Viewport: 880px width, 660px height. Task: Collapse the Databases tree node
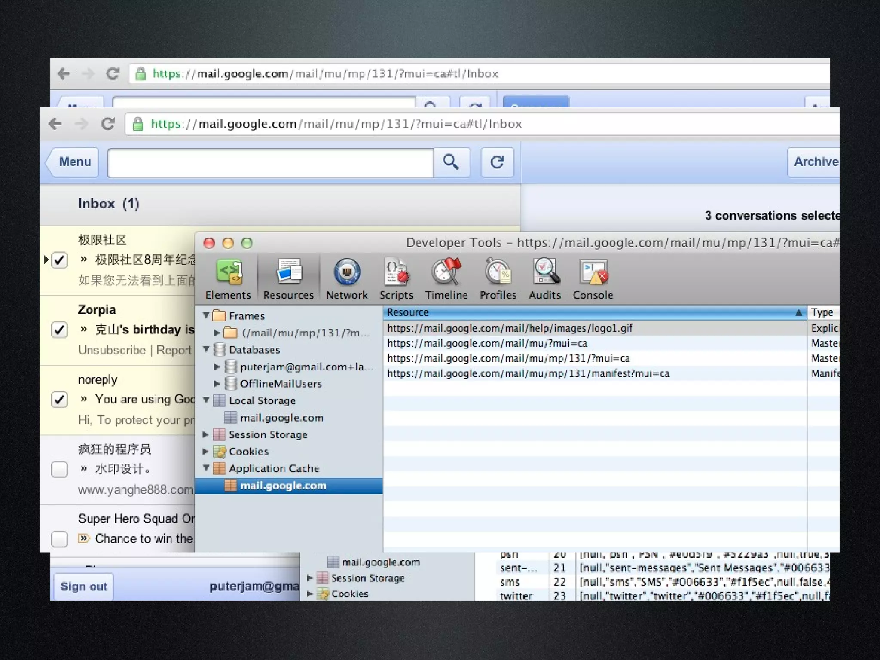pyautogui.click(x=206, y=349)
